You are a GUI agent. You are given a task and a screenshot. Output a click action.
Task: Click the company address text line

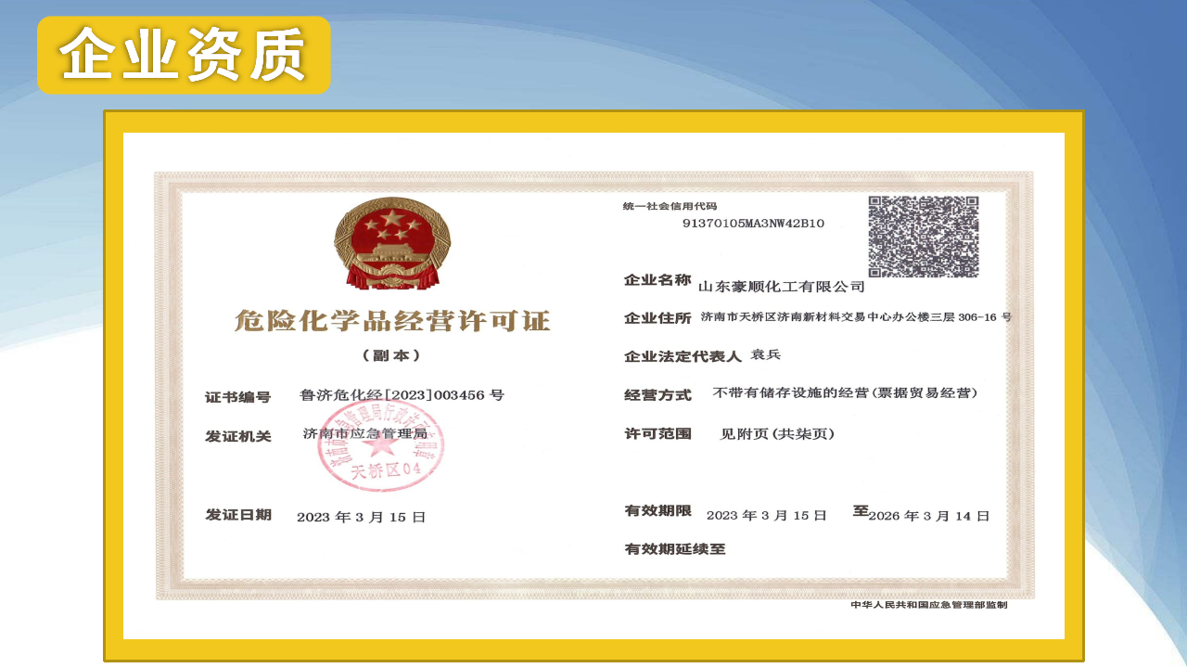(x=855, y=317)
